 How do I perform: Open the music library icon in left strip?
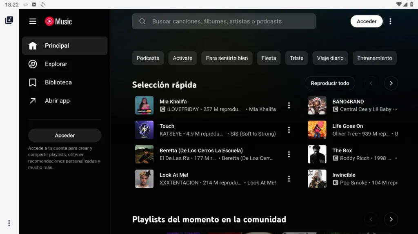9,20
